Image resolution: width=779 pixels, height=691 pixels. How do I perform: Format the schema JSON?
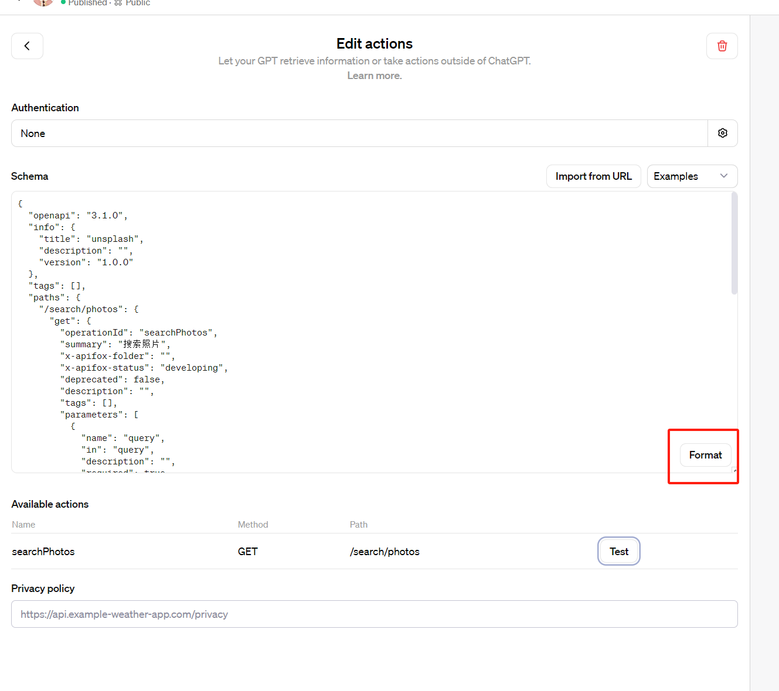coord(705,455)
